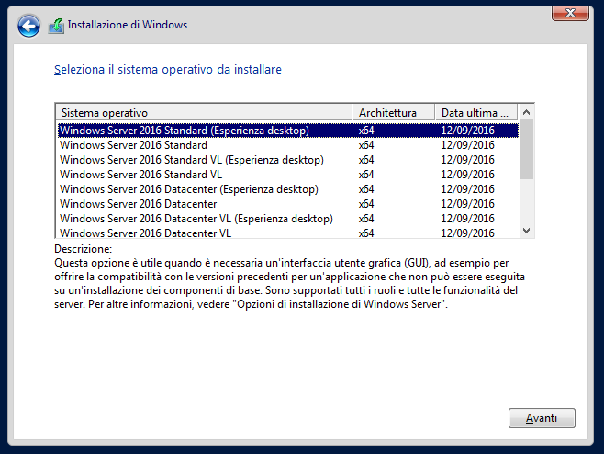Click the scrollbar up arrow
This screenshot has height=454, width=604.
point(526,112)
